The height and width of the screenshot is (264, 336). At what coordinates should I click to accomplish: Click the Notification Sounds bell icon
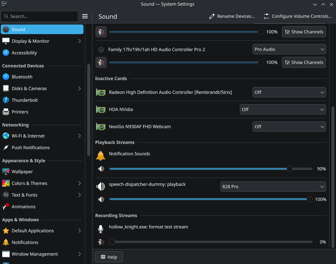click(101, 155)
